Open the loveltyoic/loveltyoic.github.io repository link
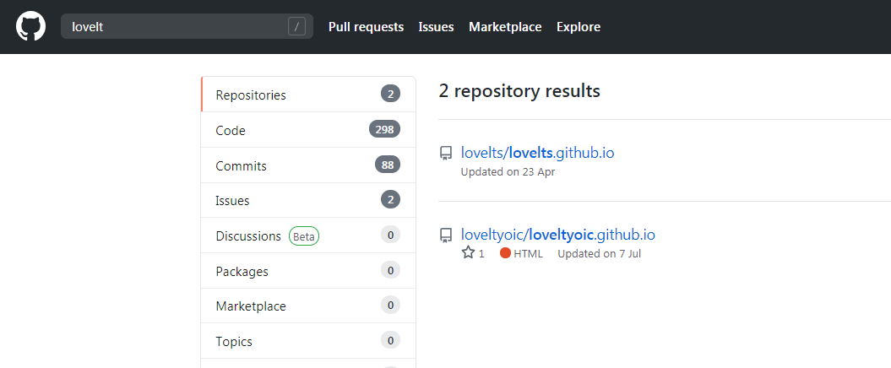Viewport: 891px width, 368px height. point(557,235)
